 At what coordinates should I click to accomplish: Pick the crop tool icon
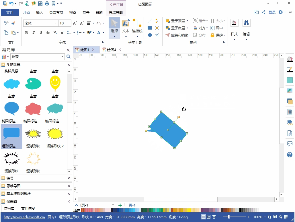click(157, 35)
